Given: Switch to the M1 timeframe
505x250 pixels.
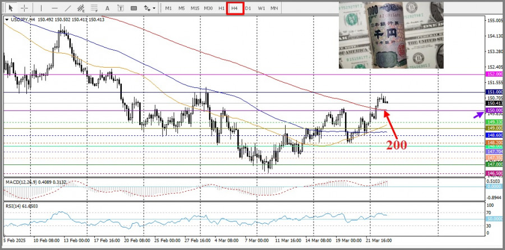Looking at the screenshot, I should click(168, 8).
